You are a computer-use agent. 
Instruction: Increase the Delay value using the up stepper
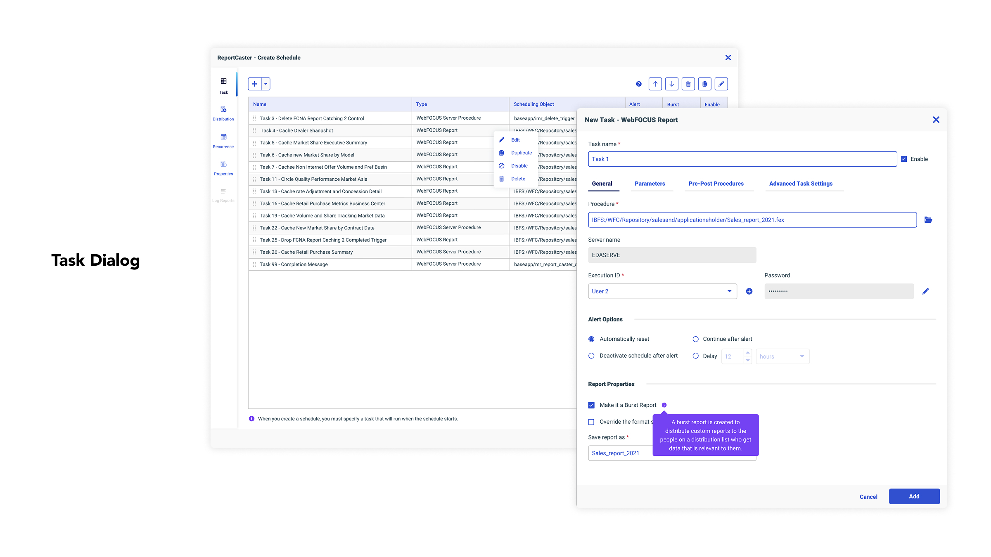[747, 353]
